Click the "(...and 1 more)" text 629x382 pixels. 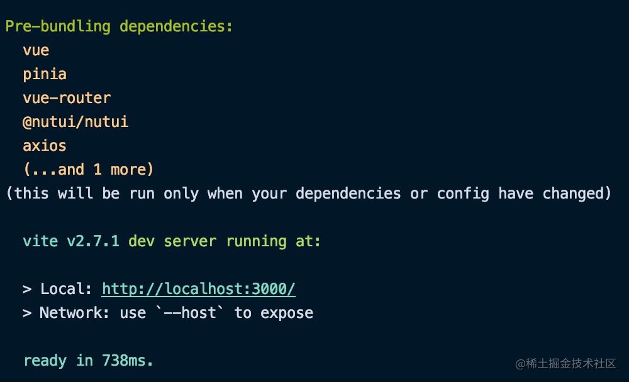coord(88,170)
